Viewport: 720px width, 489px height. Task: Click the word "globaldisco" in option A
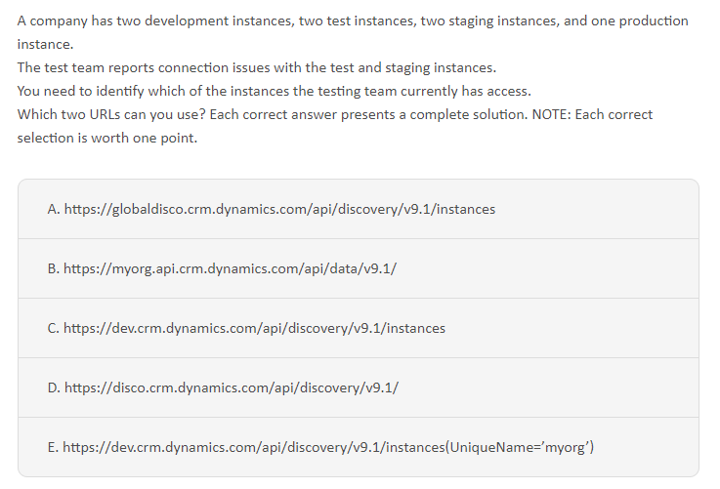pos(149,209)
